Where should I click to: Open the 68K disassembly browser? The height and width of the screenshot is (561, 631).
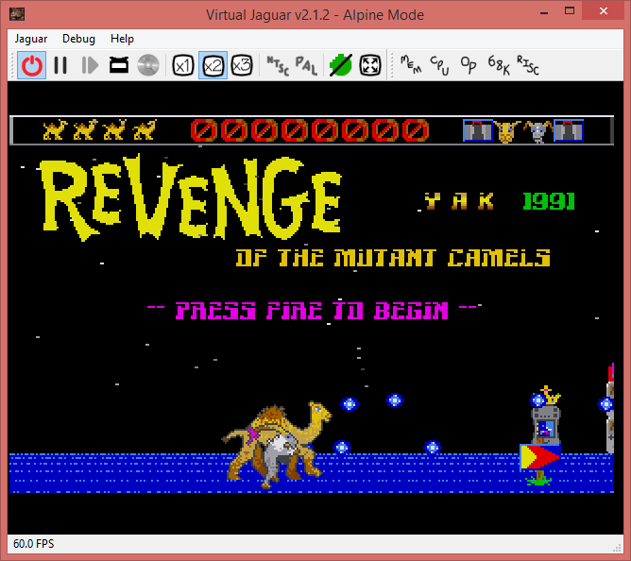tap(498, 65)
